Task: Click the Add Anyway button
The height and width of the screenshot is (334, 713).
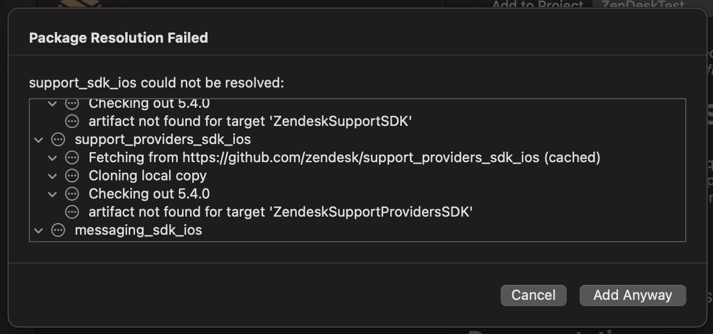Action: tap(632, 295)
